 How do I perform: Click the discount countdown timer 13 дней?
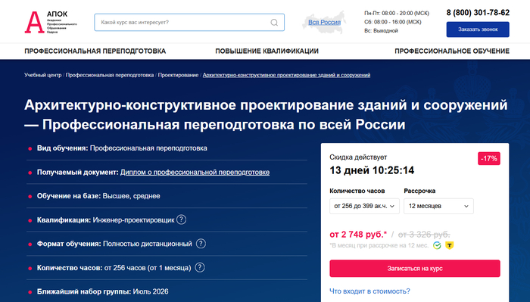372,170
